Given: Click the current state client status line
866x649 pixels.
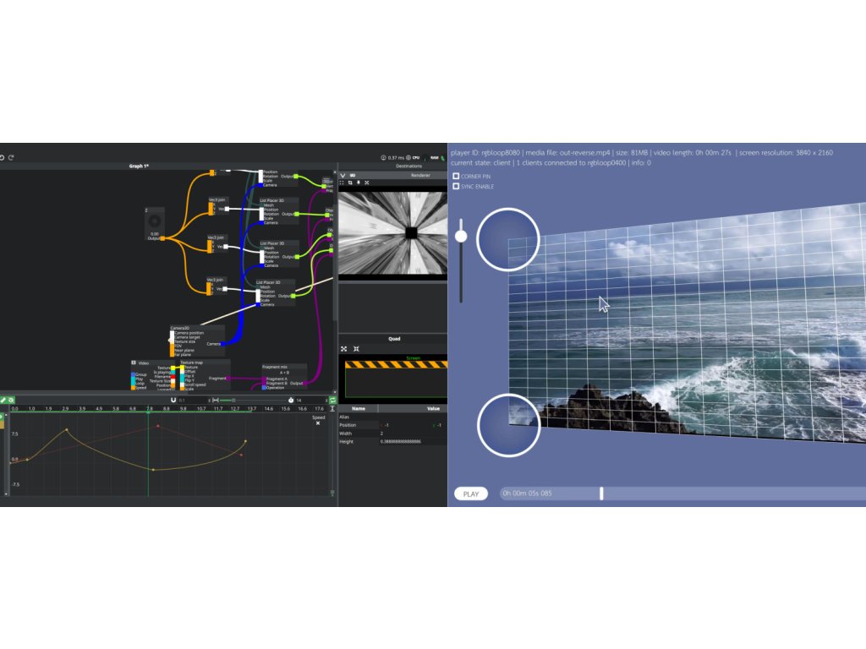Looking at the screenshot, I should [551, 163].
